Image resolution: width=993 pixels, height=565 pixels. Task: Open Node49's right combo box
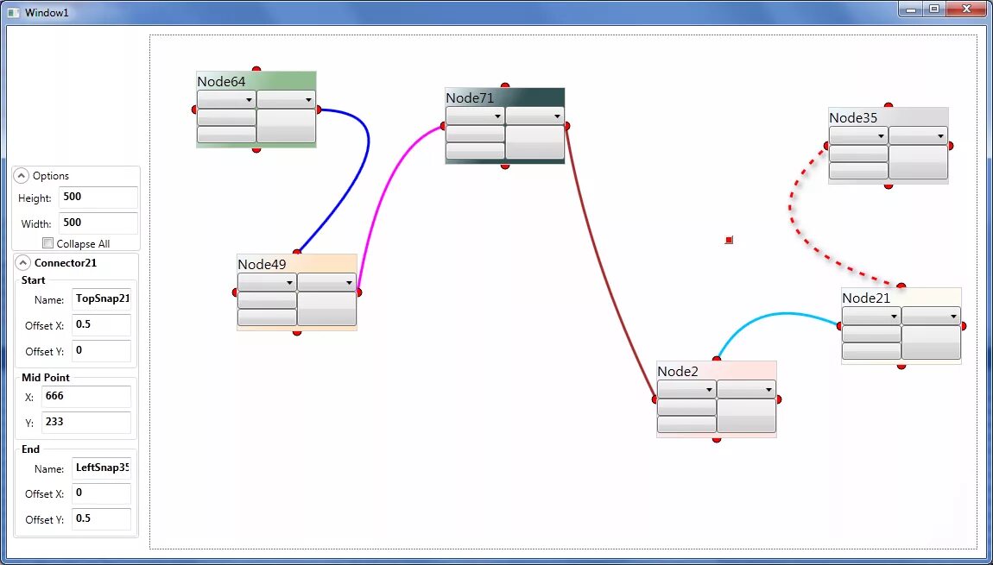(326, 281)
